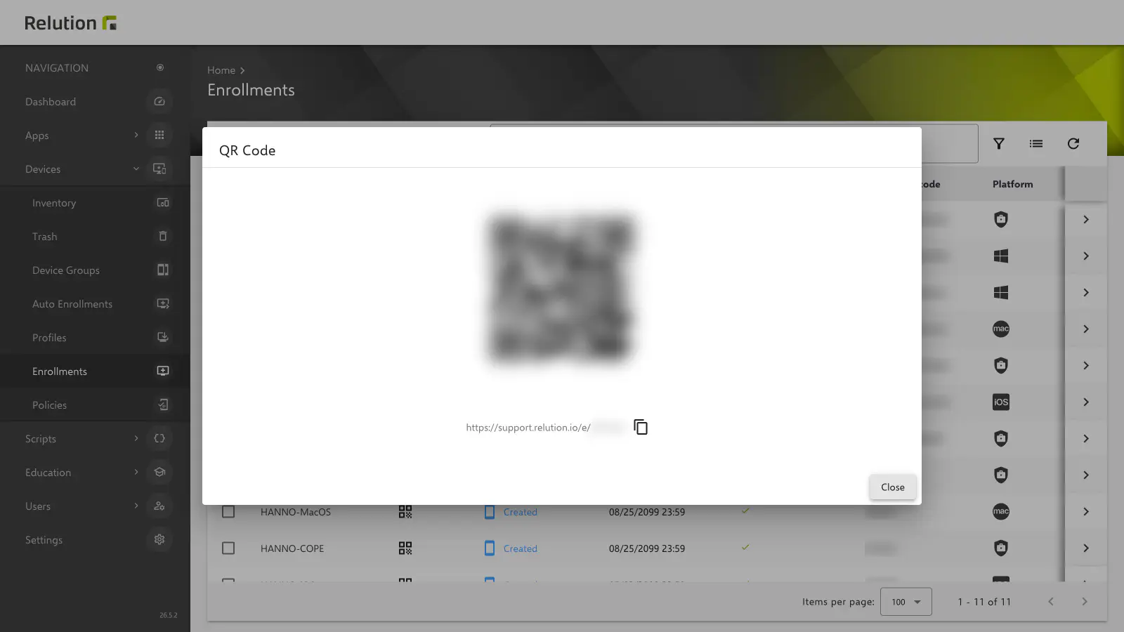Refresh the enrollments list

click(x=1073, y=144)
